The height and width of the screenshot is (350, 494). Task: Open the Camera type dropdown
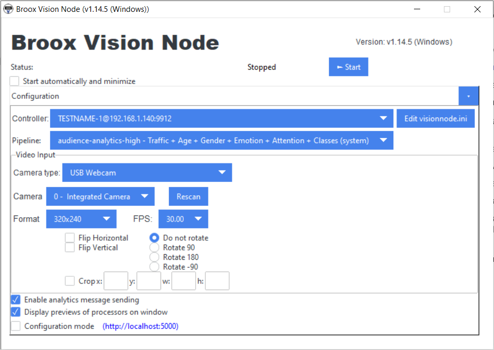coord(147,173)
